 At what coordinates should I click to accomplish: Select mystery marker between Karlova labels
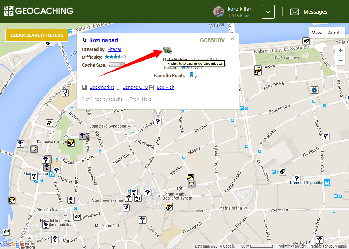pos(55,239)
